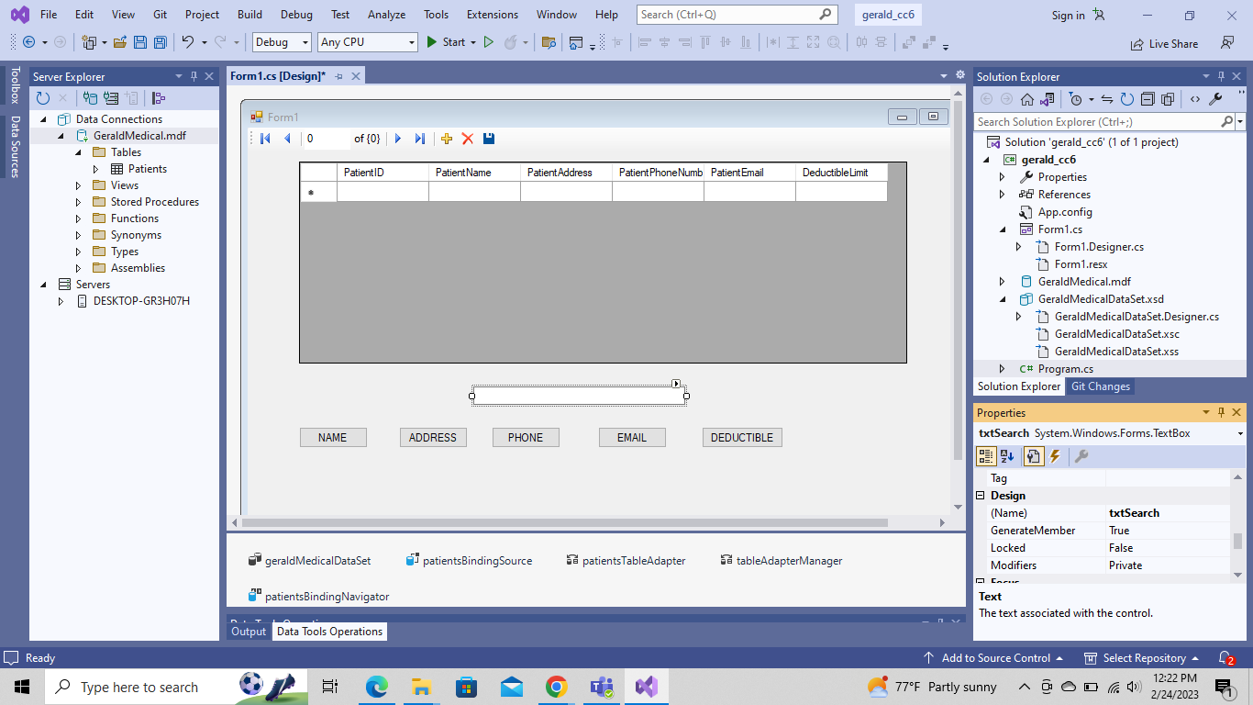Auto-hide the Server Explorer with the pin
The height and width of the screenshot is (705, 1253).
[192, 76]
